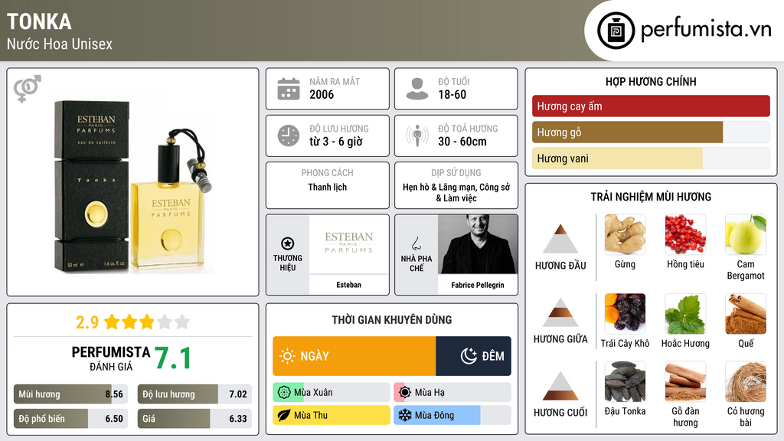Click the orange Ngày daytime bar

(354, 356)
